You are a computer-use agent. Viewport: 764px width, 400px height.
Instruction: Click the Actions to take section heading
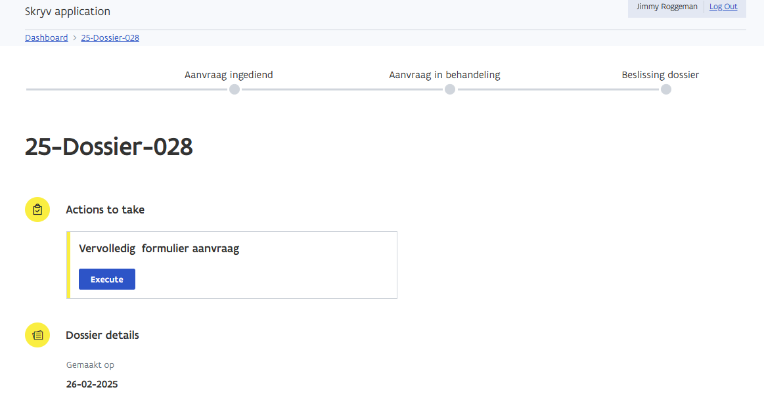click(105, 210)
